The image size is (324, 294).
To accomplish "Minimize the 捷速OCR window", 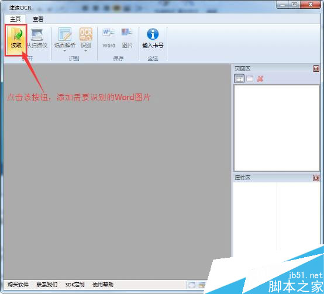I will pos(282,5).
